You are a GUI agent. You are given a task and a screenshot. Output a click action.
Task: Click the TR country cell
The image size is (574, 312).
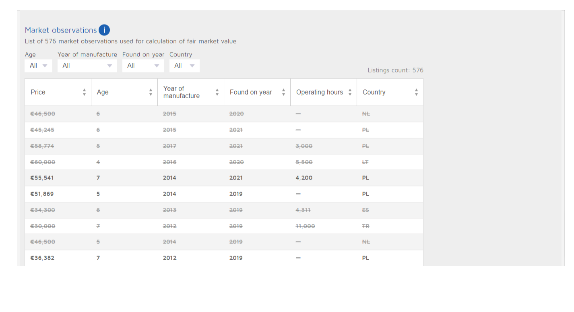pos(365,226)
